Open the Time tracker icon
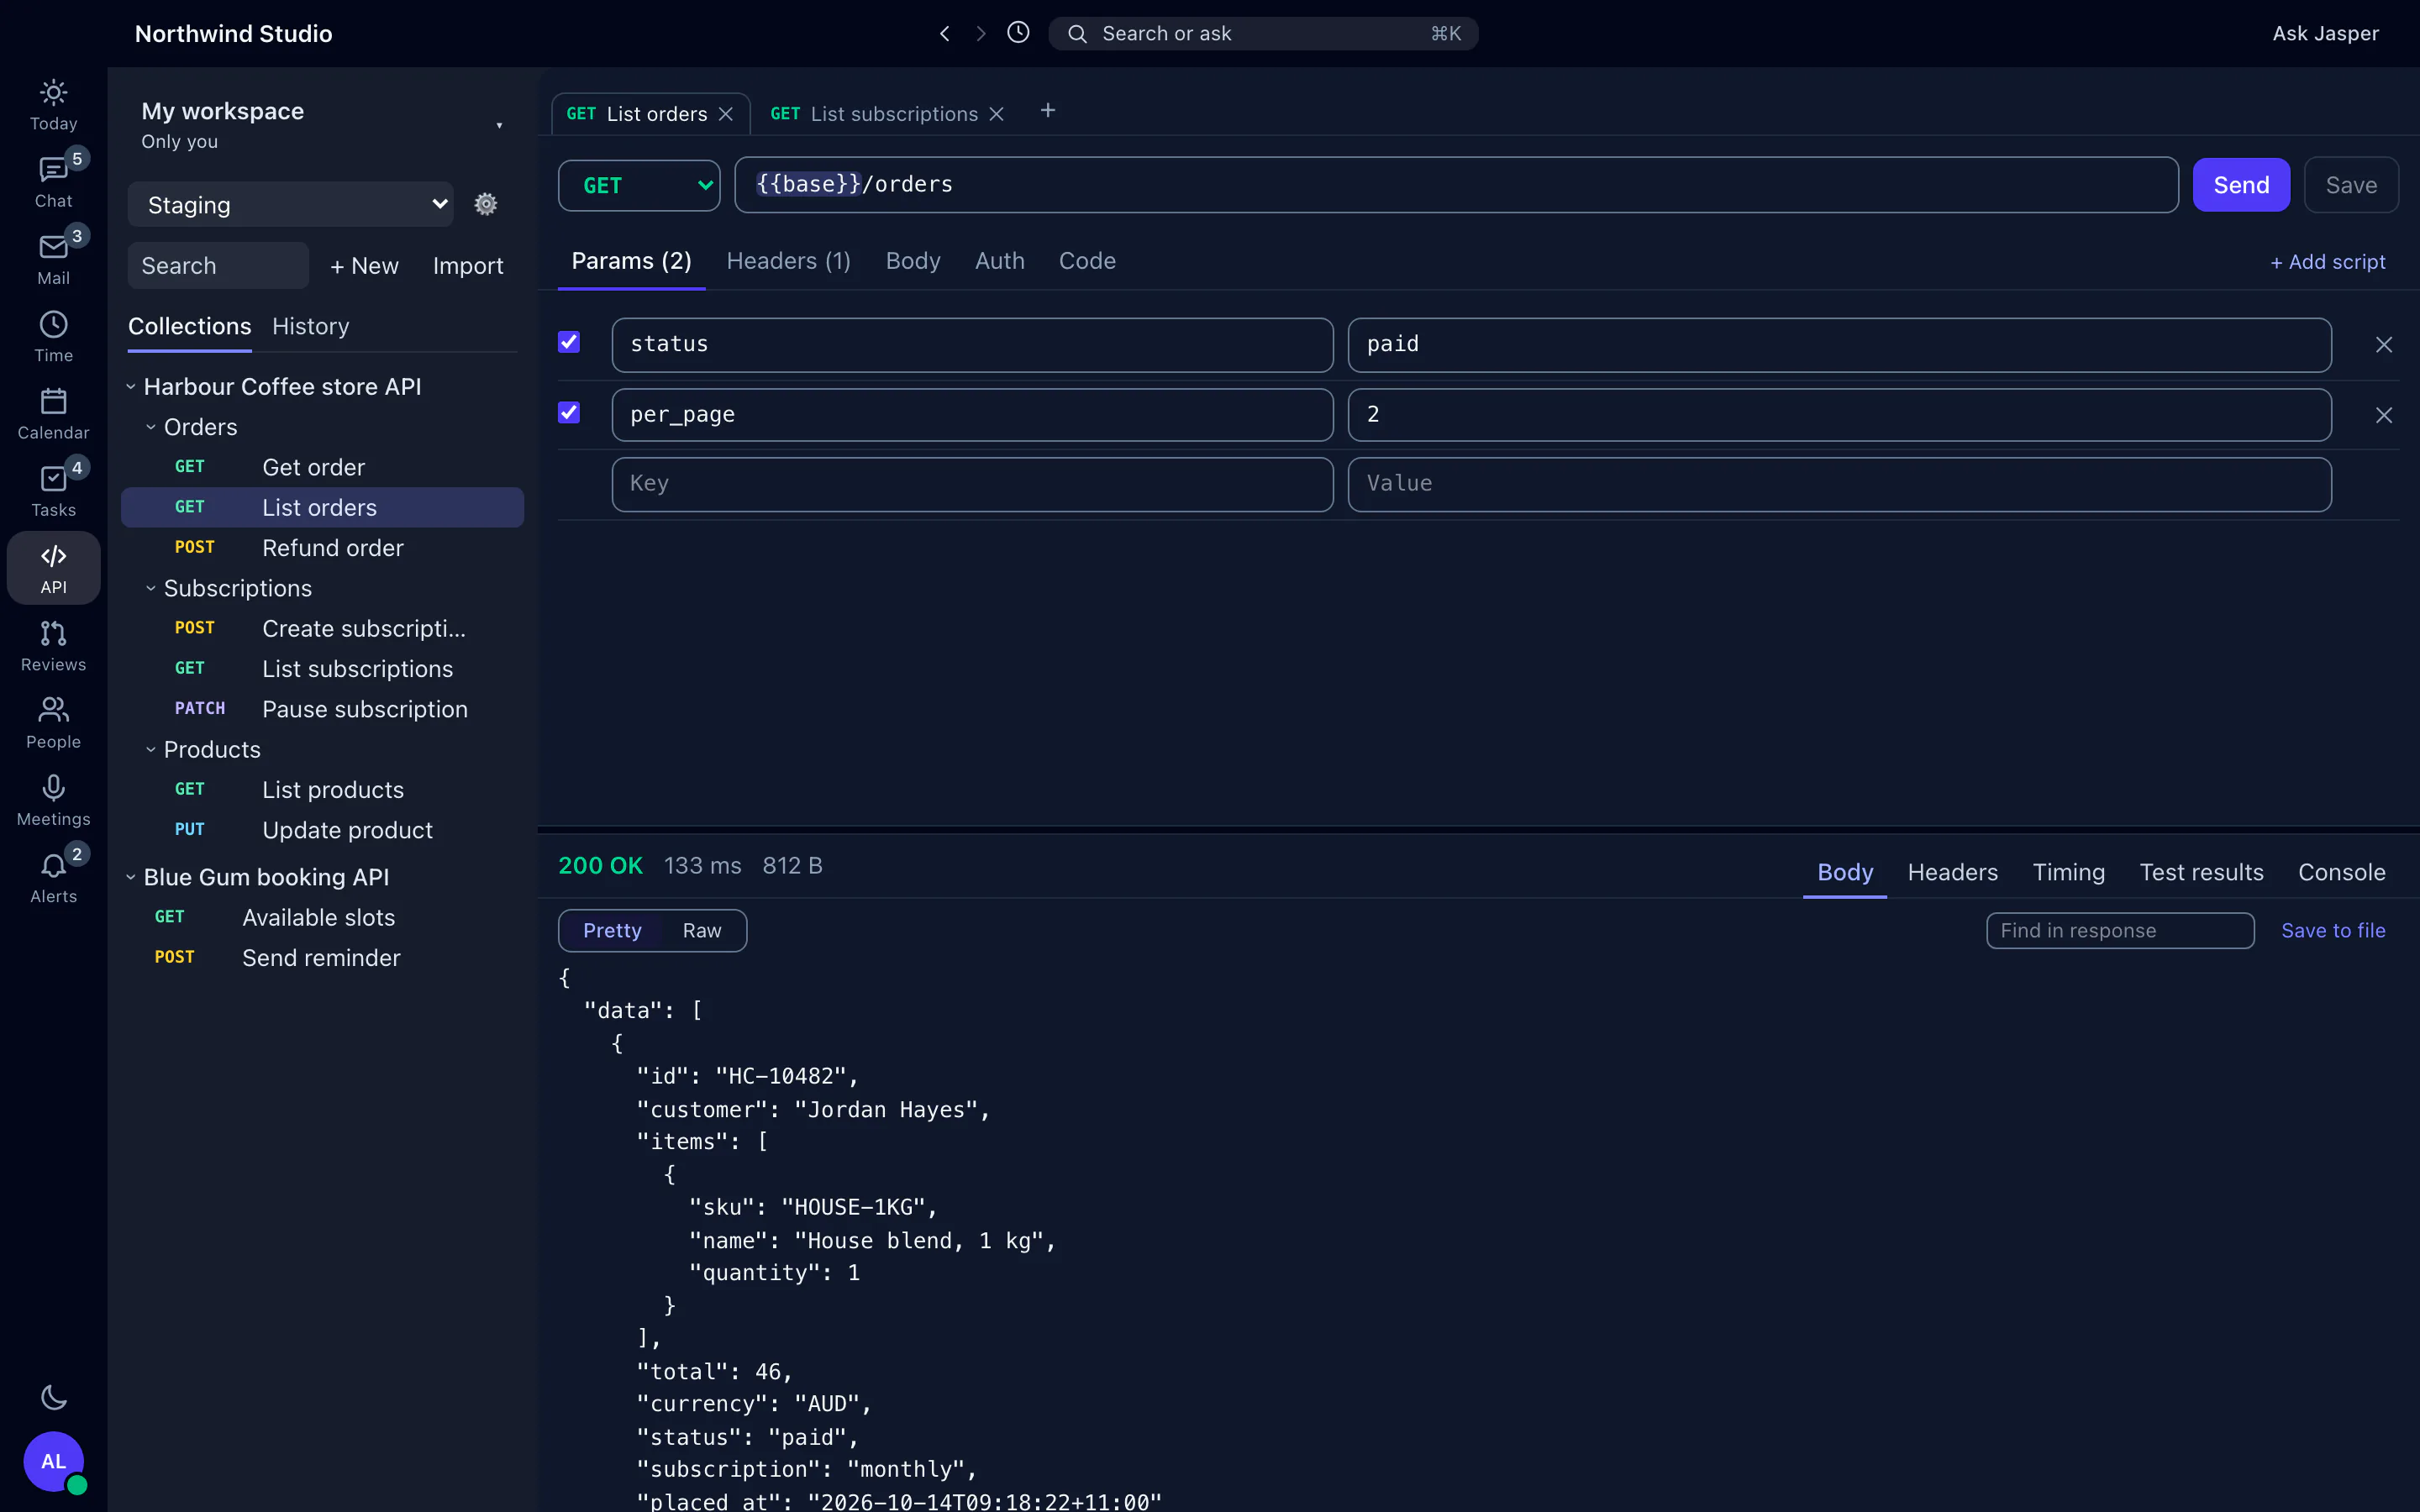The height and width of the screenshot is (1512, 2420). pyautogui.click(x=53, y=337)
